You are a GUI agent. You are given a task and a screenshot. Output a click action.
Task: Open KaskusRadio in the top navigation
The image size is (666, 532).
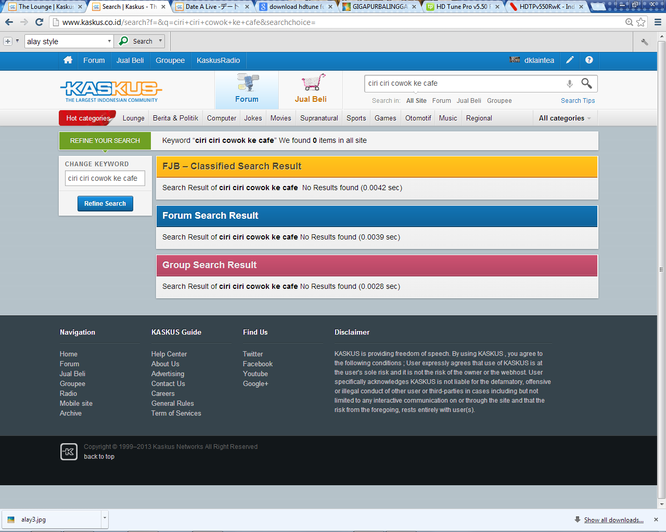pos(219,60)
